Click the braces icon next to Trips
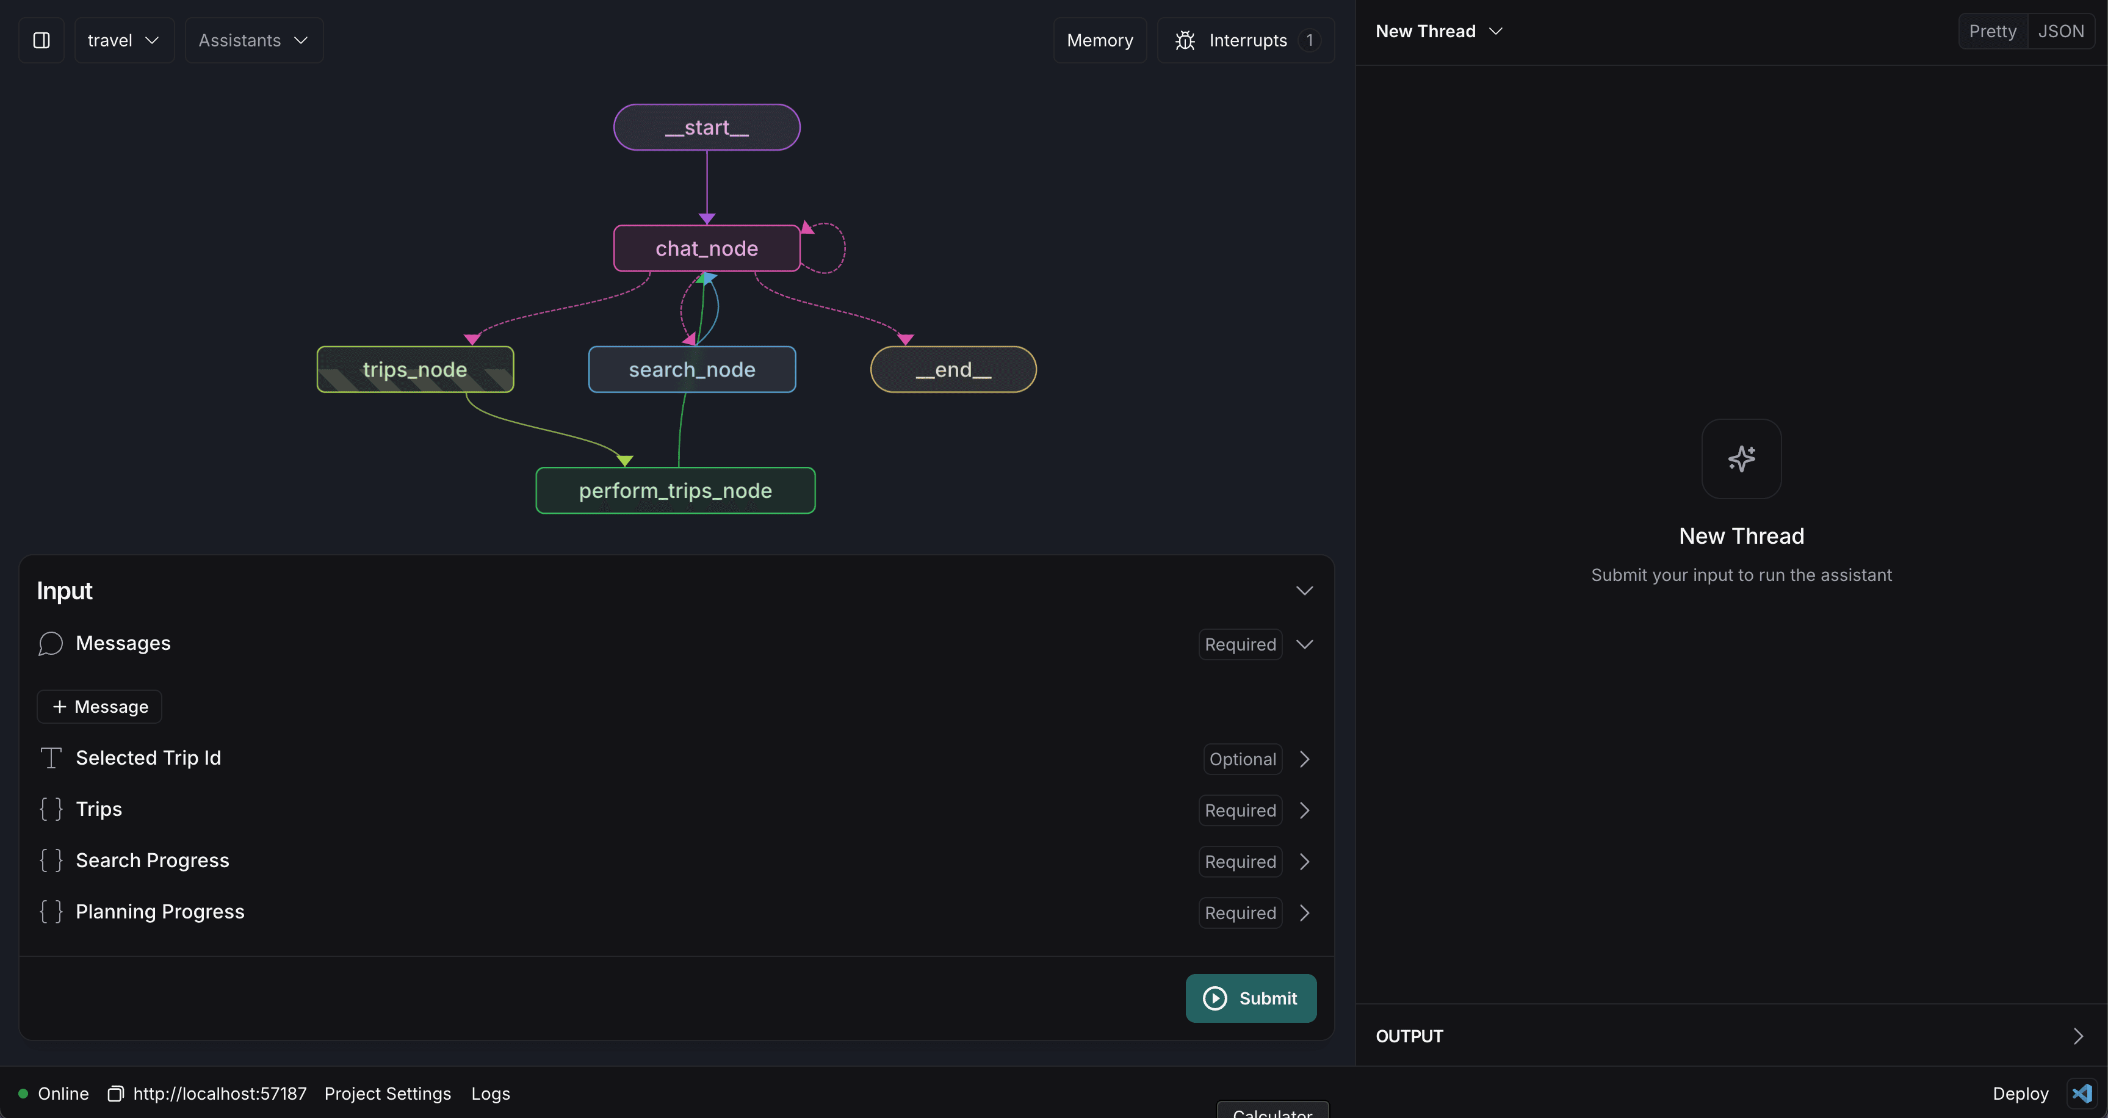 click(x=51, y=809)
